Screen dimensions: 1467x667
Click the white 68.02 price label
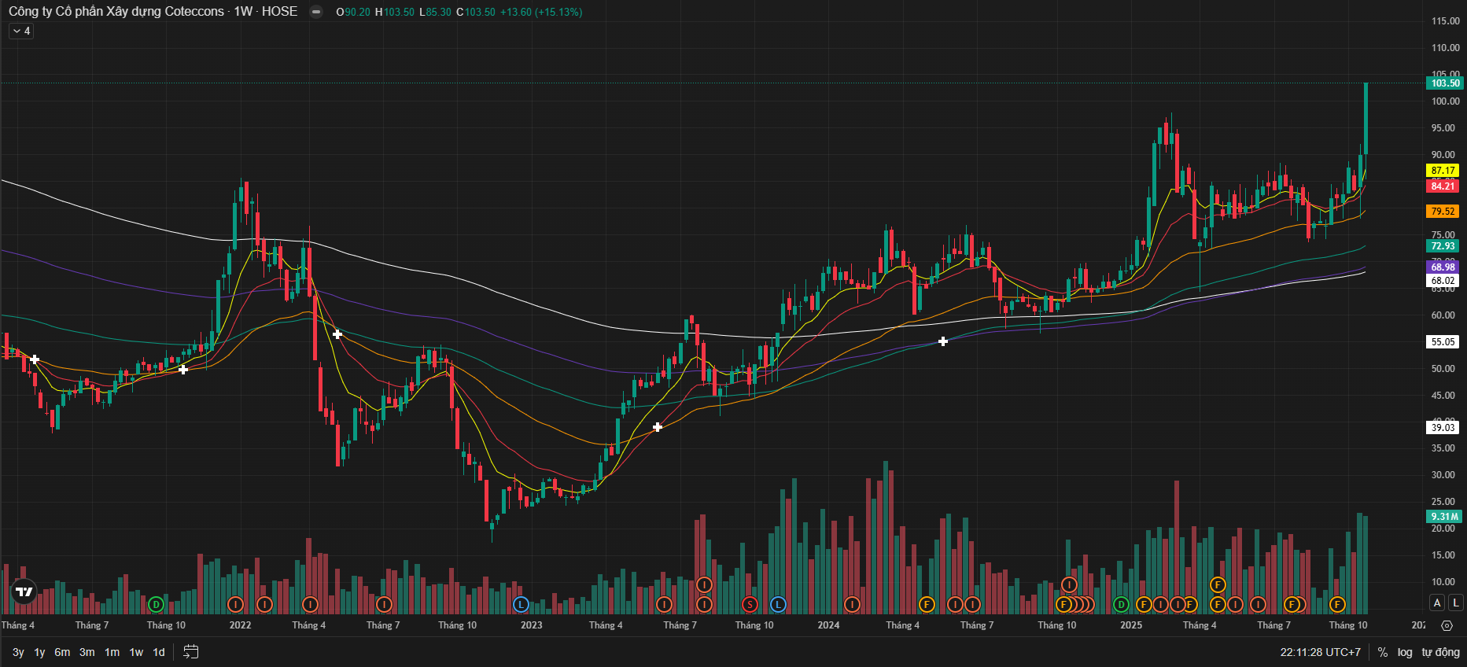pyautogui.click(x=1443, y=281)
